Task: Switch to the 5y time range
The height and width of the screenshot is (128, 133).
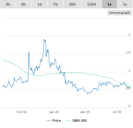Action: point(125,4)
